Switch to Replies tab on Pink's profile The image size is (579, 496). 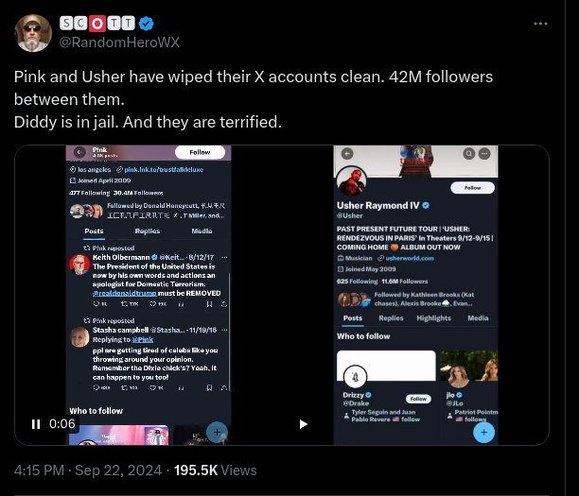click(148, 231)
